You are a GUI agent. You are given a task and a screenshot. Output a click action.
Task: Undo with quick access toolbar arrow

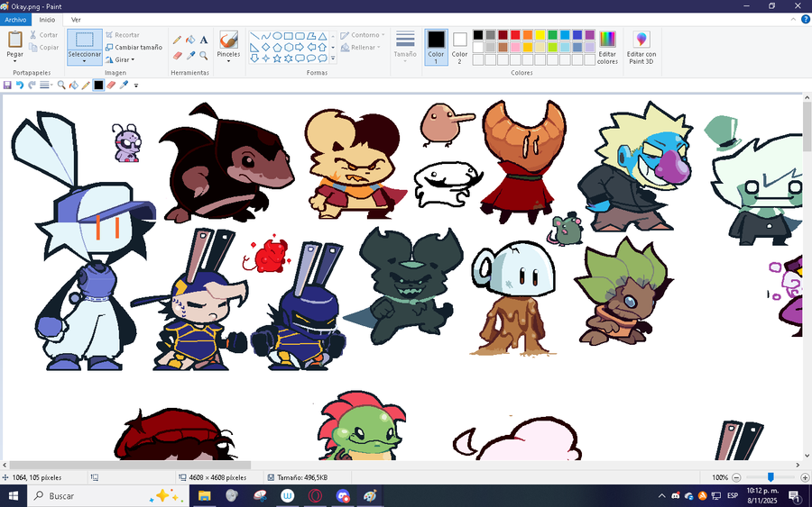[20, 86]
